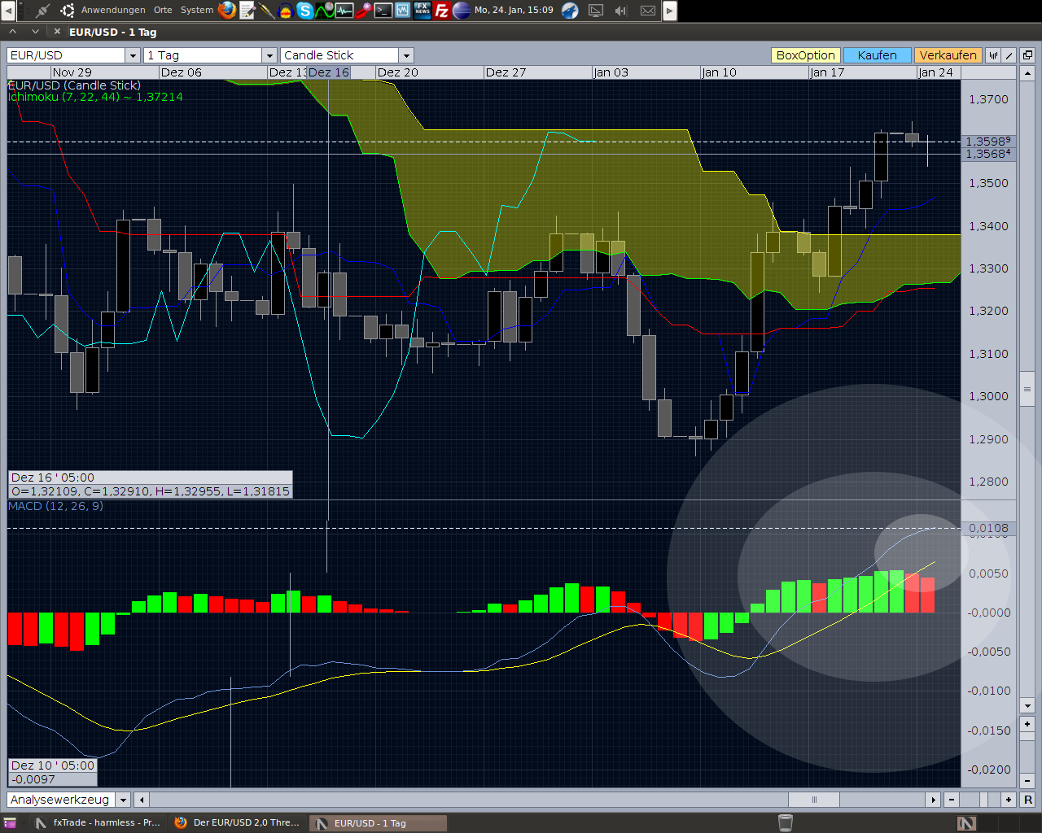Click the detach chart window icon
This screenshot has width=1042, height=833.
1027,55
